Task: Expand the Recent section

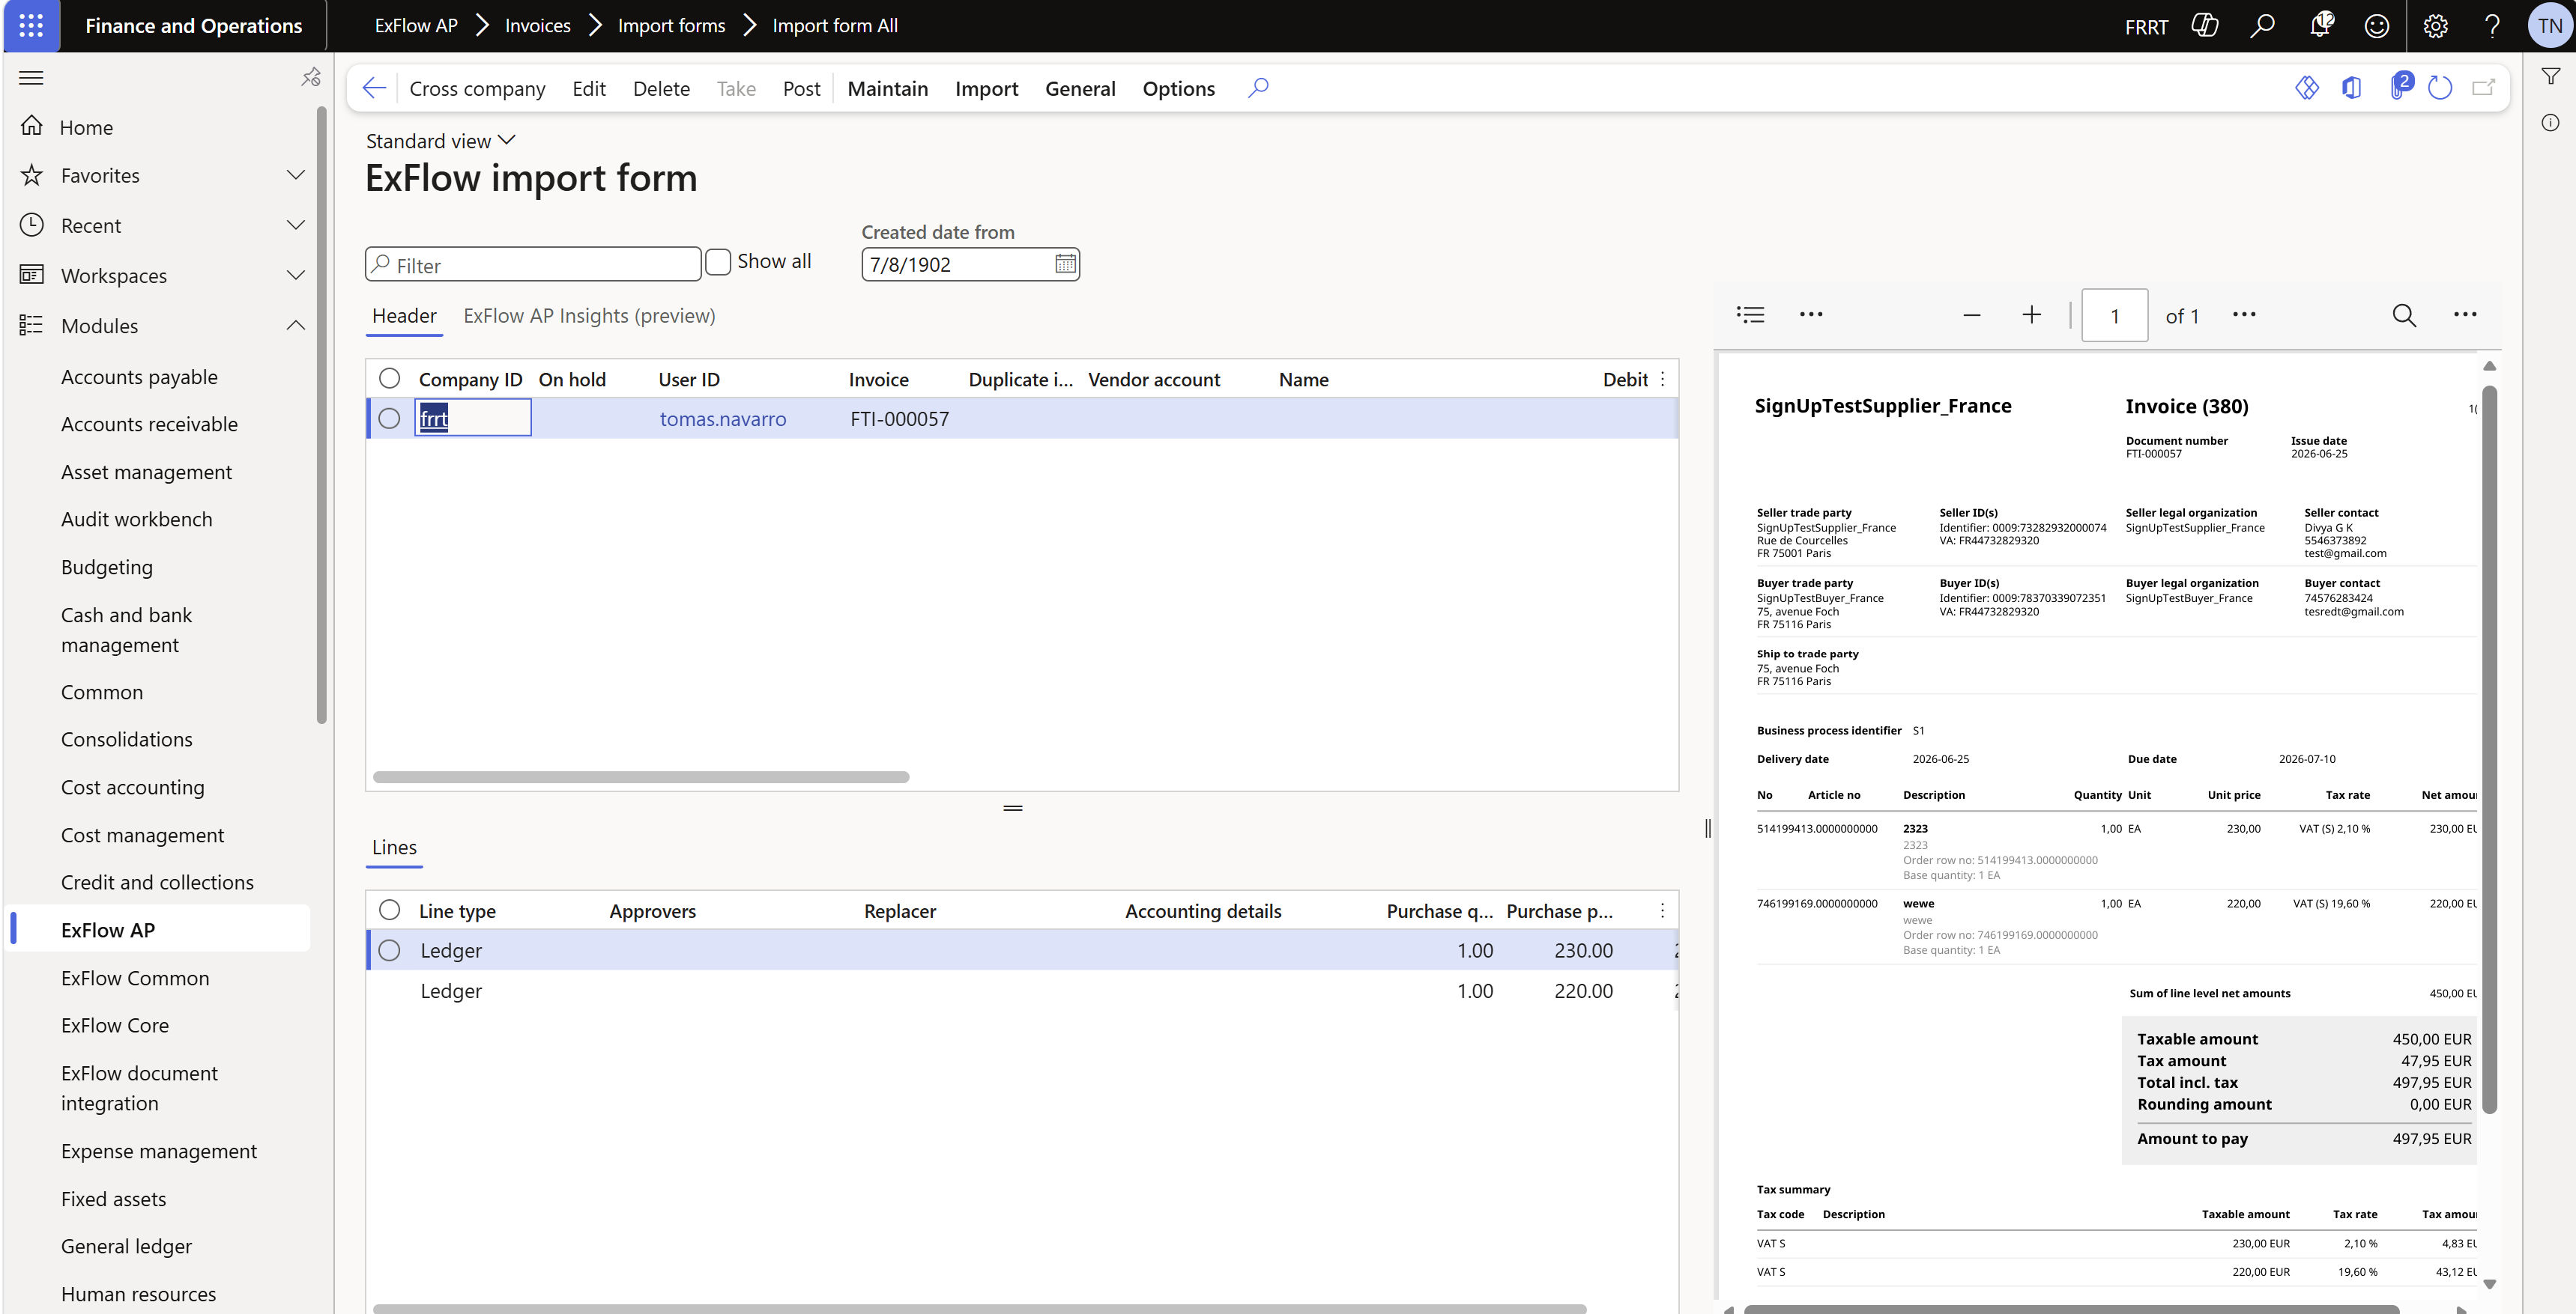Action: (x=295, y=225)
